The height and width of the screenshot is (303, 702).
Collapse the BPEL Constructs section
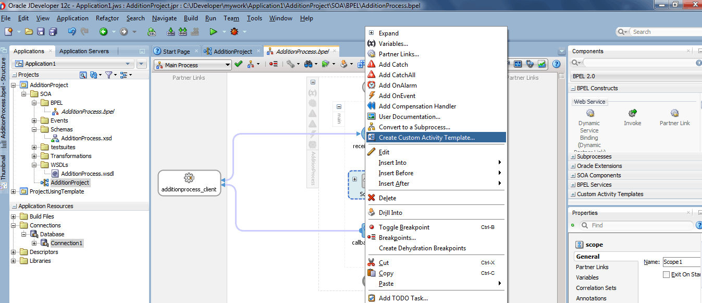(x=573, y=88)
